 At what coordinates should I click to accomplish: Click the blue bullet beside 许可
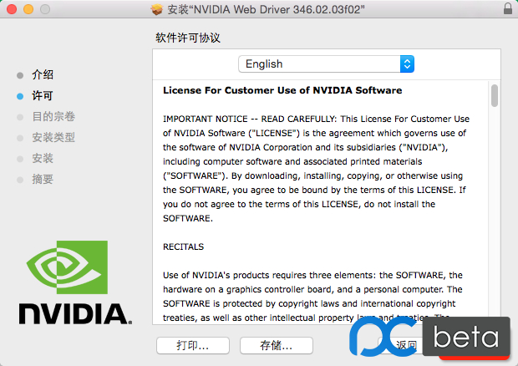coord(20,96)
